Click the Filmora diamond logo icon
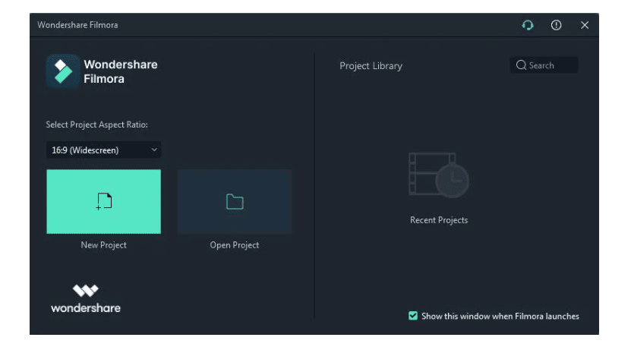This screenshot has height=350, width=631. coord(63,71)
